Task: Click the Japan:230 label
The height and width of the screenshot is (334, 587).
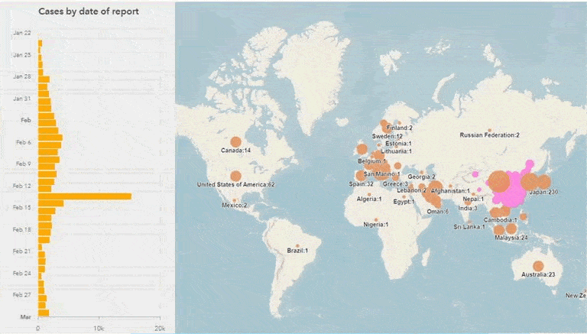Action: pos(543,193)
